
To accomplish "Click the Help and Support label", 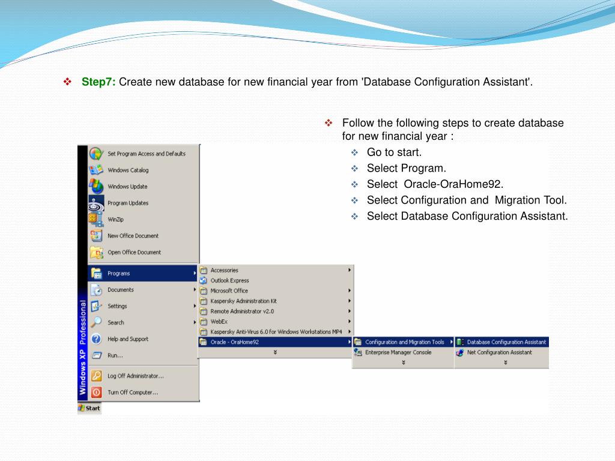I will click(x=128, y=339).
